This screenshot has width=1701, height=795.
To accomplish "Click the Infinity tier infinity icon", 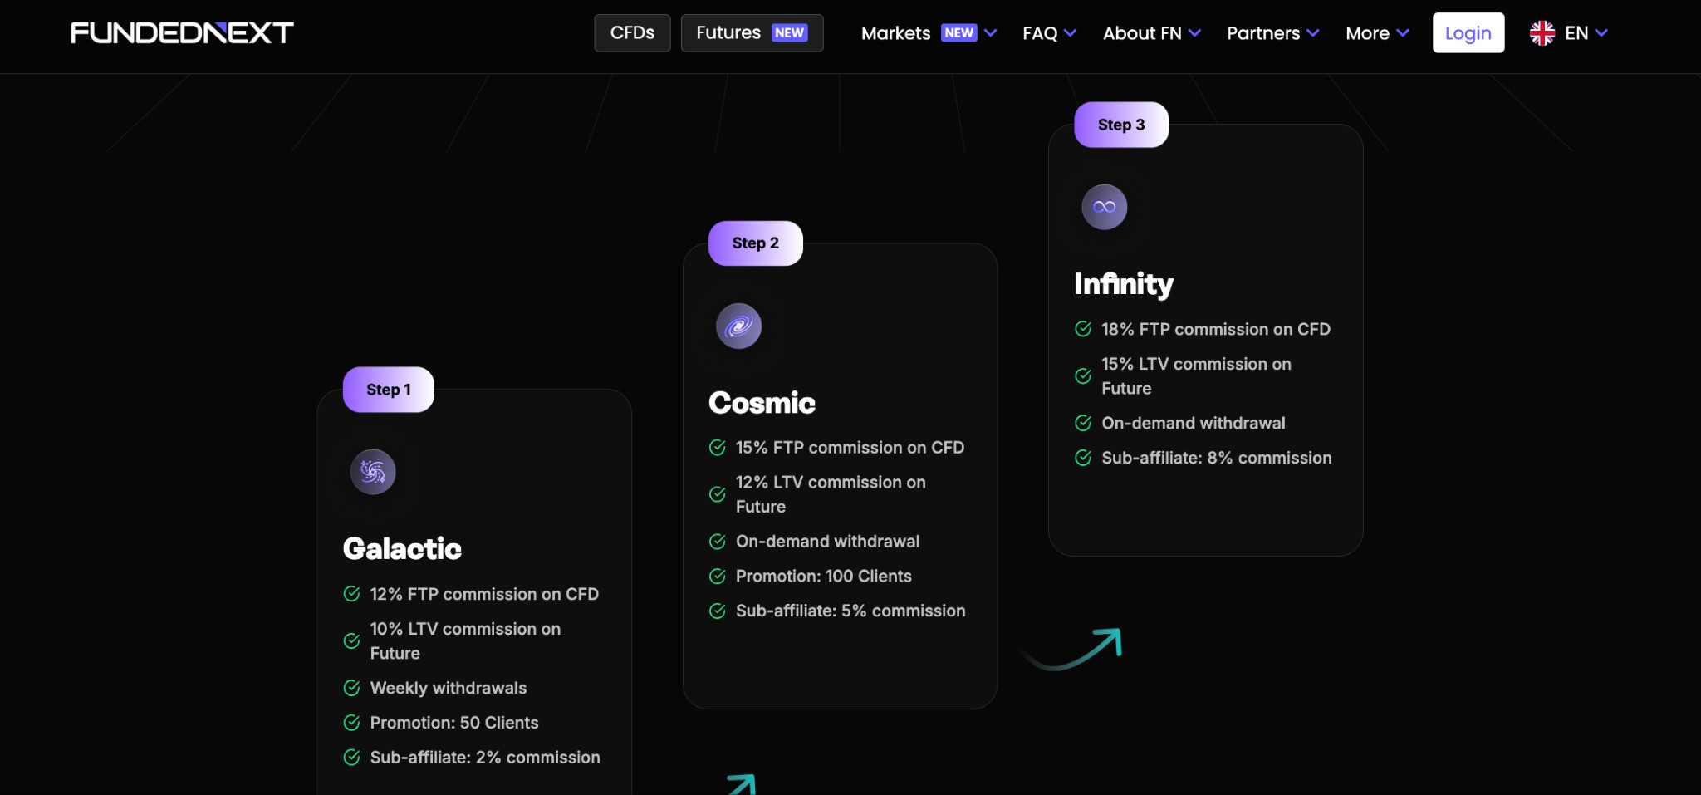I will pos(1104,207).
